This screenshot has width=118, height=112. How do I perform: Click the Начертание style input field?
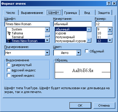72,24
